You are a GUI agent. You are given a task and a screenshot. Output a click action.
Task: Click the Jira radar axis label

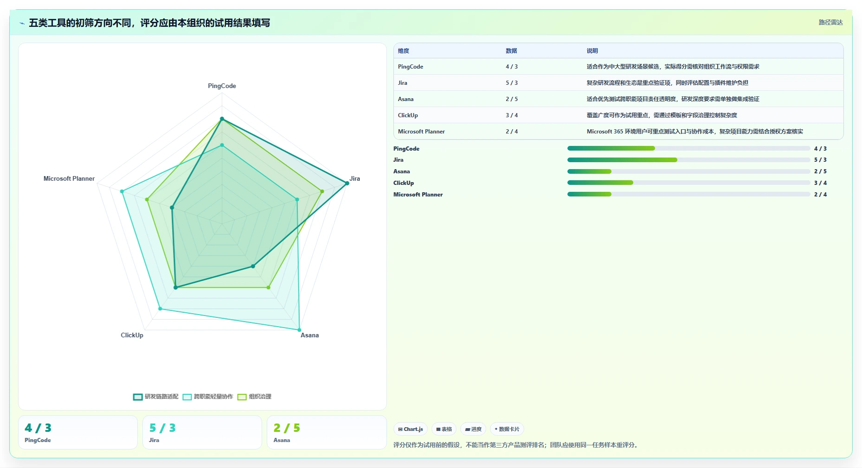click(355, 179)
